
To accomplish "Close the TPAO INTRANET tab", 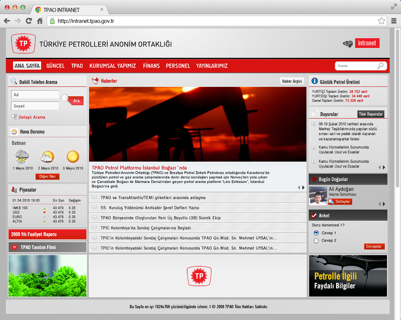I will point(102,9).
